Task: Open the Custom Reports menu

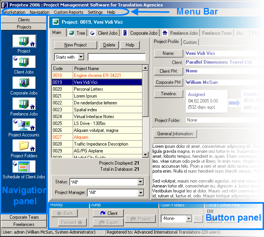Action: click(x=69, y=12)
